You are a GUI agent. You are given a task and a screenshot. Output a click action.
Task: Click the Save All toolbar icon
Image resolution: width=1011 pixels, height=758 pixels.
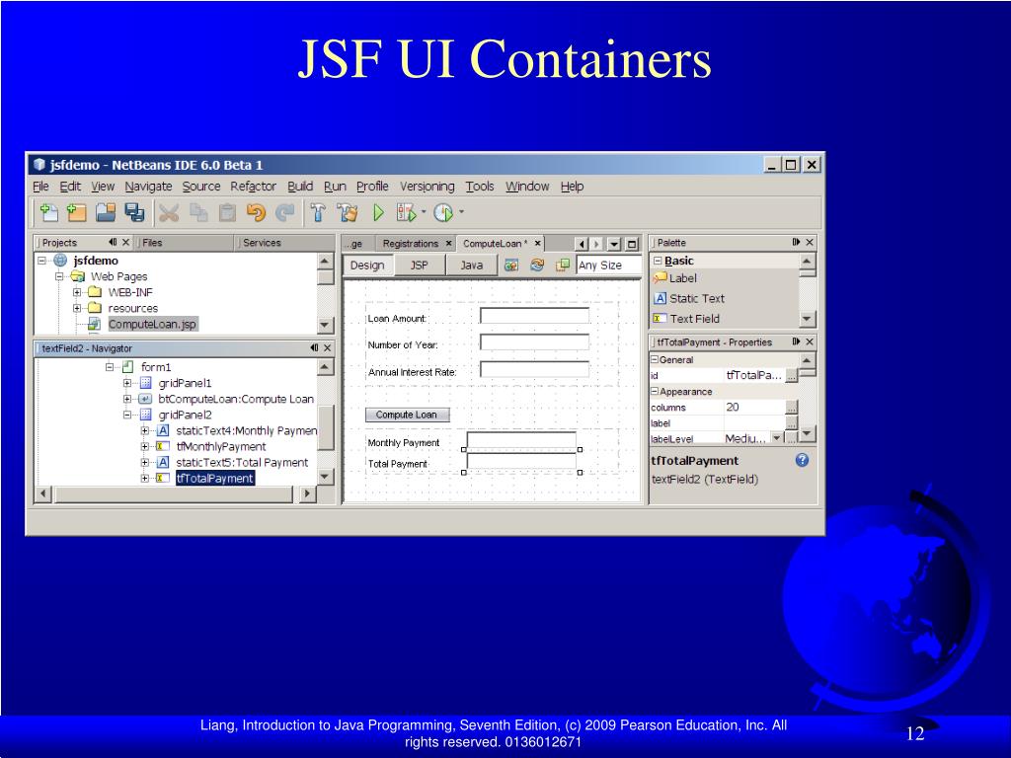pyautogui.click(x=134, y=212)
